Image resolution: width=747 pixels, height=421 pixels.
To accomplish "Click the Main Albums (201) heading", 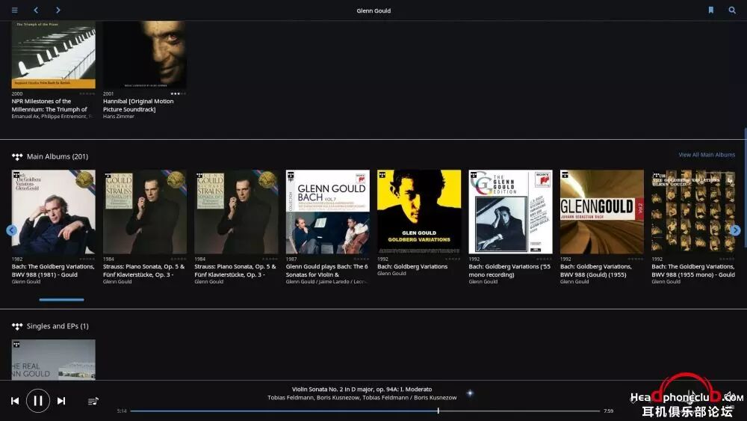I will [58, 156].
